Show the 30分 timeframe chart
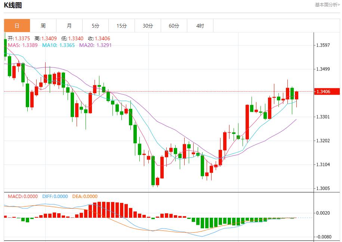 tap(148, 26)
